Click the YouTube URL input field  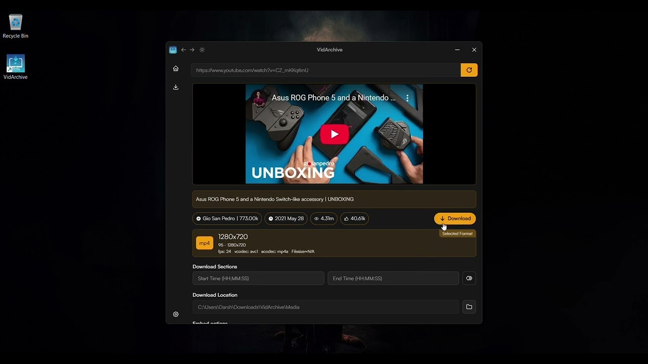pyautogui.click(x=324, y=70)
